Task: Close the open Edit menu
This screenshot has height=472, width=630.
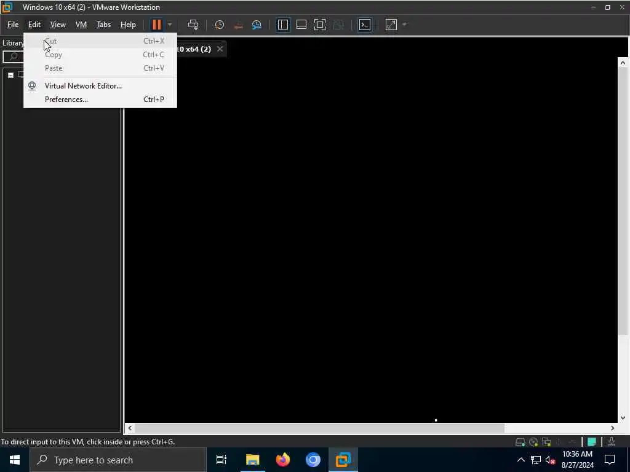Action: [34, 25]
